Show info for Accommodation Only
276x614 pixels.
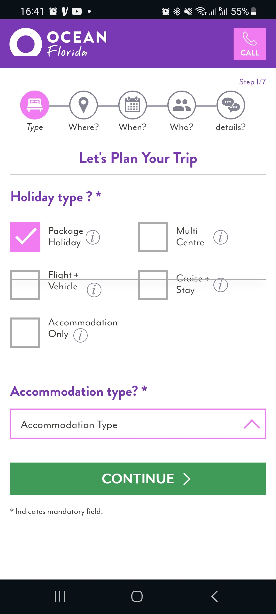point(80,335)
